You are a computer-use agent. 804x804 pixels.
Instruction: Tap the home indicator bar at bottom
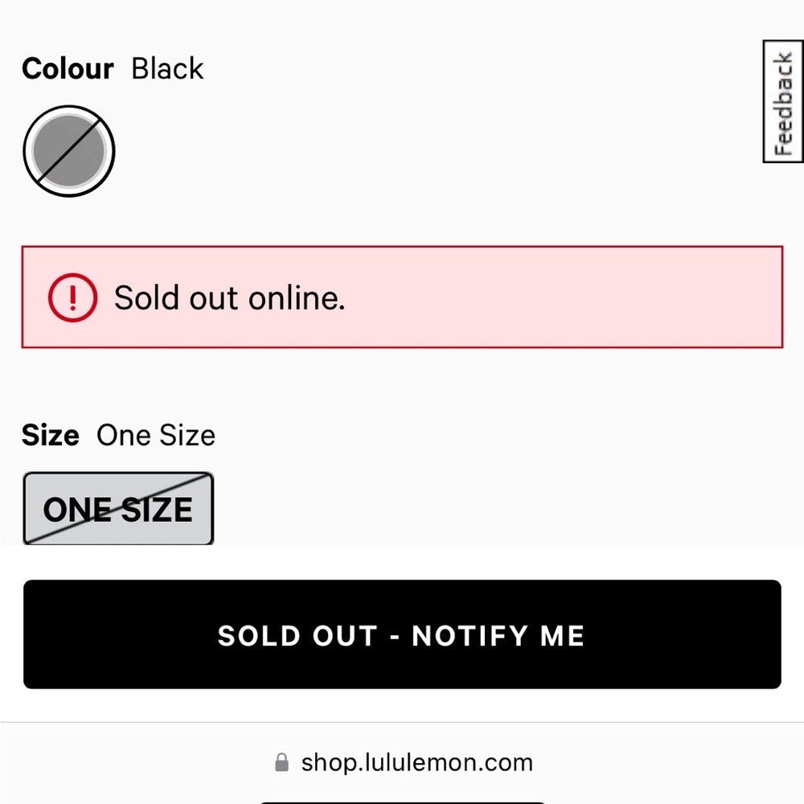point(402,801)
